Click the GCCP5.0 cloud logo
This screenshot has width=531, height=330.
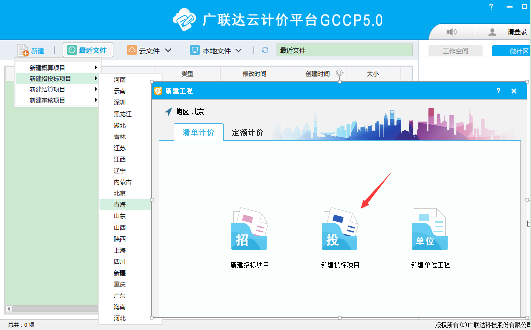[x=184, y=19]
